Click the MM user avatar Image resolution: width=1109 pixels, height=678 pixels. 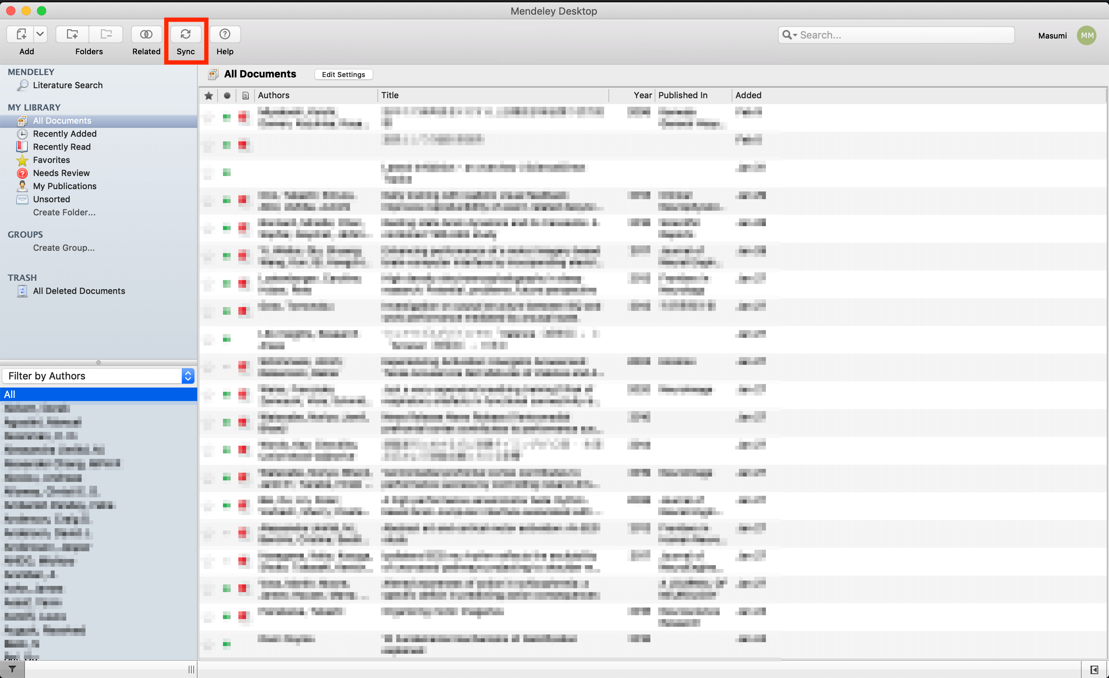tap(1087, 35)
